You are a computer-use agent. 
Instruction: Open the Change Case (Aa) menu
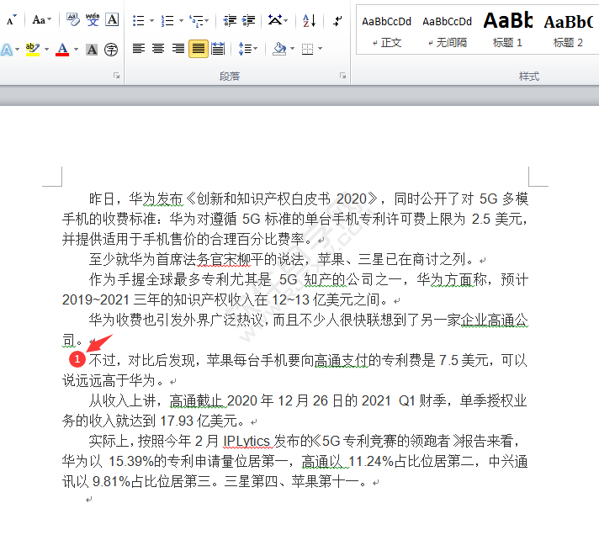(41, 20)
